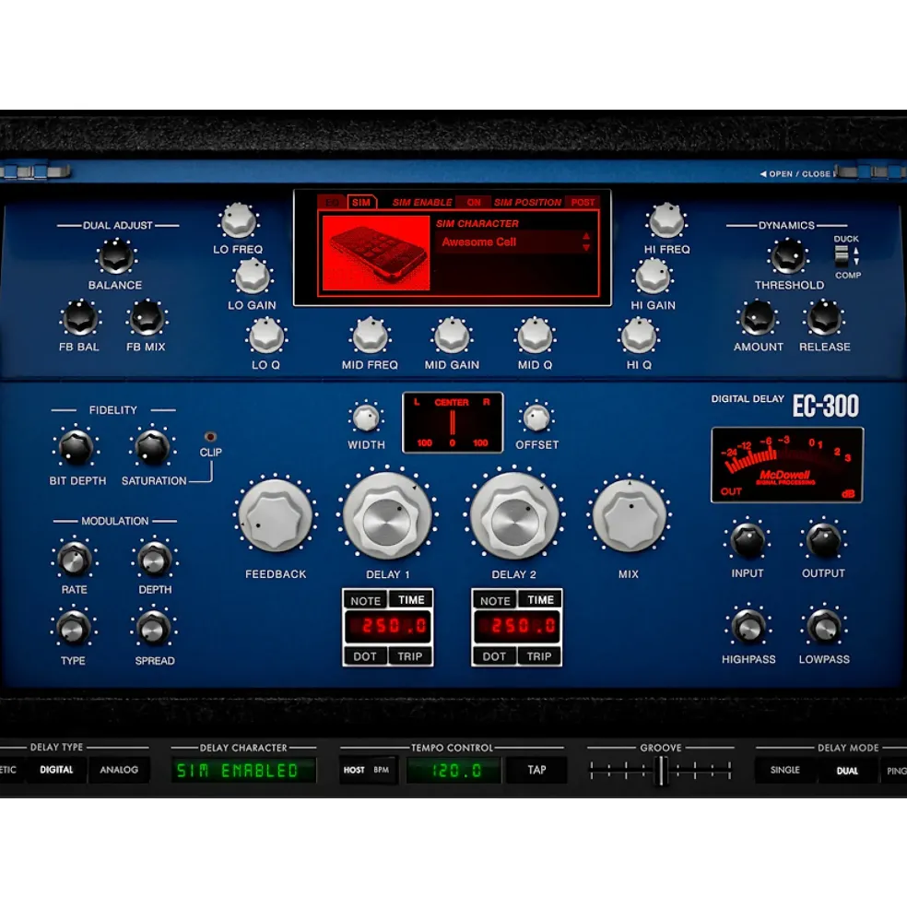
Task: Select Digital delay type
Action: coord(56,770)
